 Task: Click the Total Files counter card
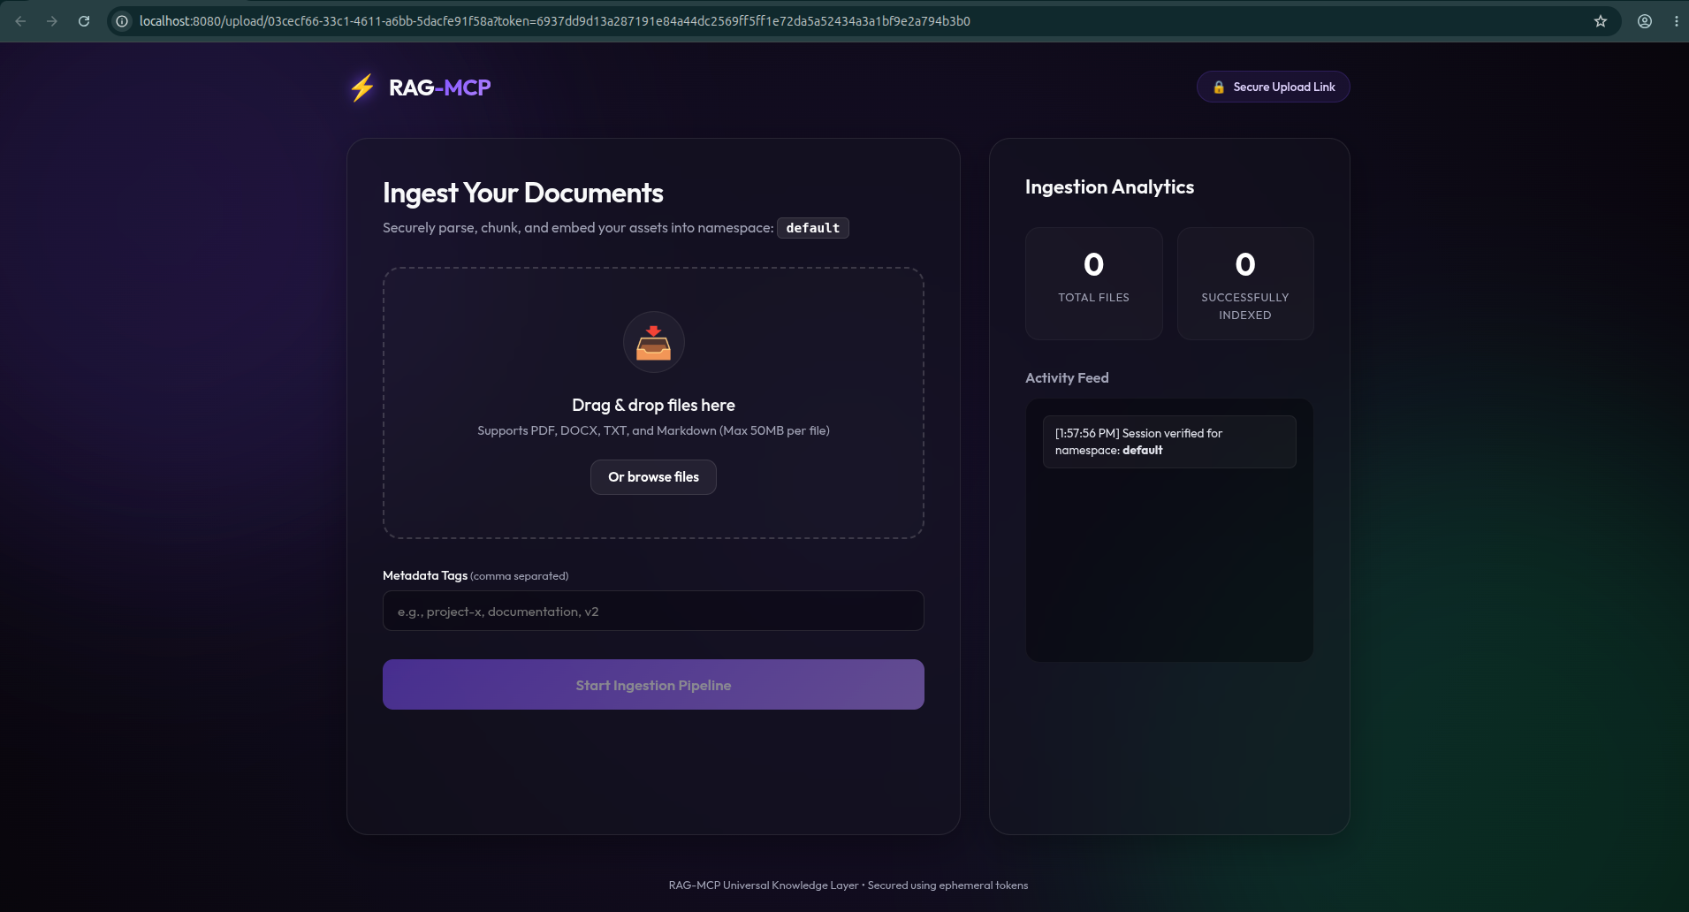pyautogui.click(x=1093, y=284)
